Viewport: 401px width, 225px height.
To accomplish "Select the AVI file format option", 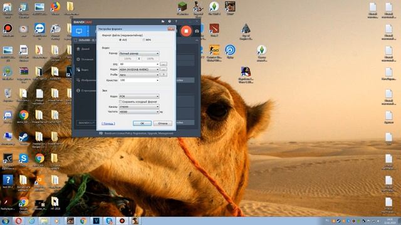I will click(123, 40).
